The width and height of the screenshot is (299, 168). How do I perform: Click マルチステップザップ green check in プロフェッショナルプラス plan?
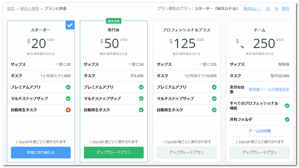click(x=214, y=98)
